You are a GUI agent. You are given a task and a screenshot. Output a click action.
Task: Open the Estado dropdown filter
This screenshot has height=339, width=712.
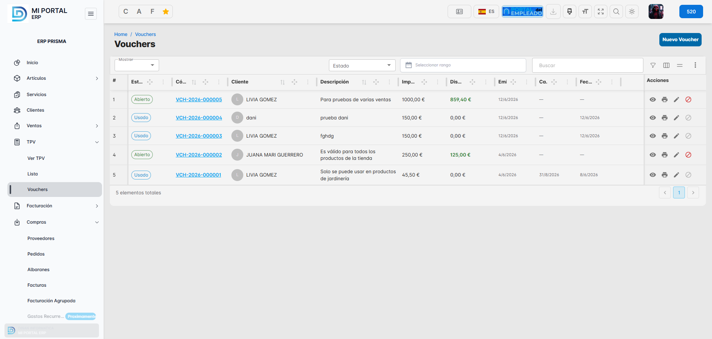click(362, 65)
